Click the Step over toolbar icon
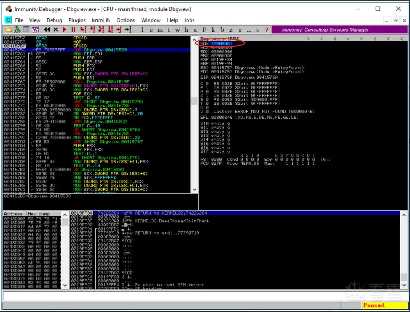 93,29
